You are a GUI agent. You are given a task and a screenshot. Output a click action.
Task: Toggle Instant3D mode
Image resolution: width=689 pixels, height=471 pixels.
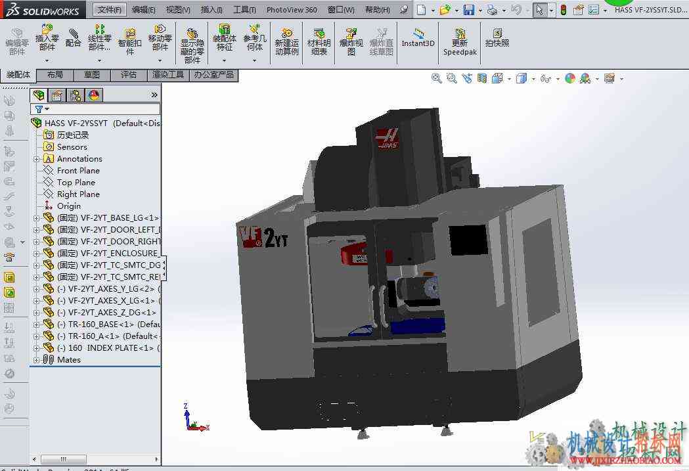click(418, 38)
